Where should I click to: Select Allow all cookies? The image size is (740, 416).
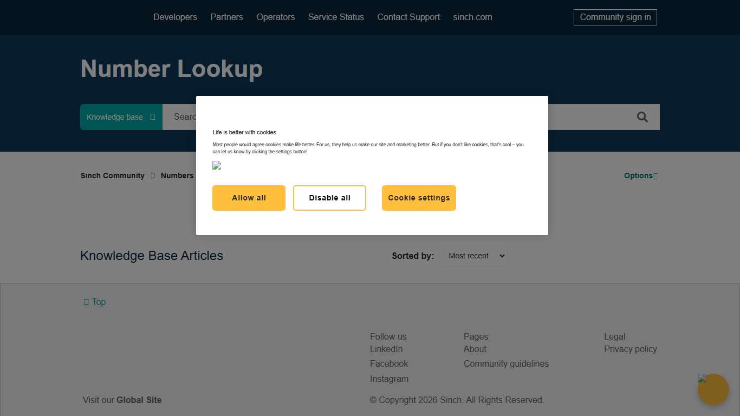tap(249, 198)
